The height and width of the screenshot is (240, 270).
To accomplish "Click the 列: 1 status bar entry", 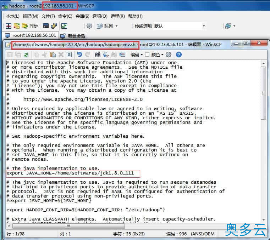I will 65,234.
